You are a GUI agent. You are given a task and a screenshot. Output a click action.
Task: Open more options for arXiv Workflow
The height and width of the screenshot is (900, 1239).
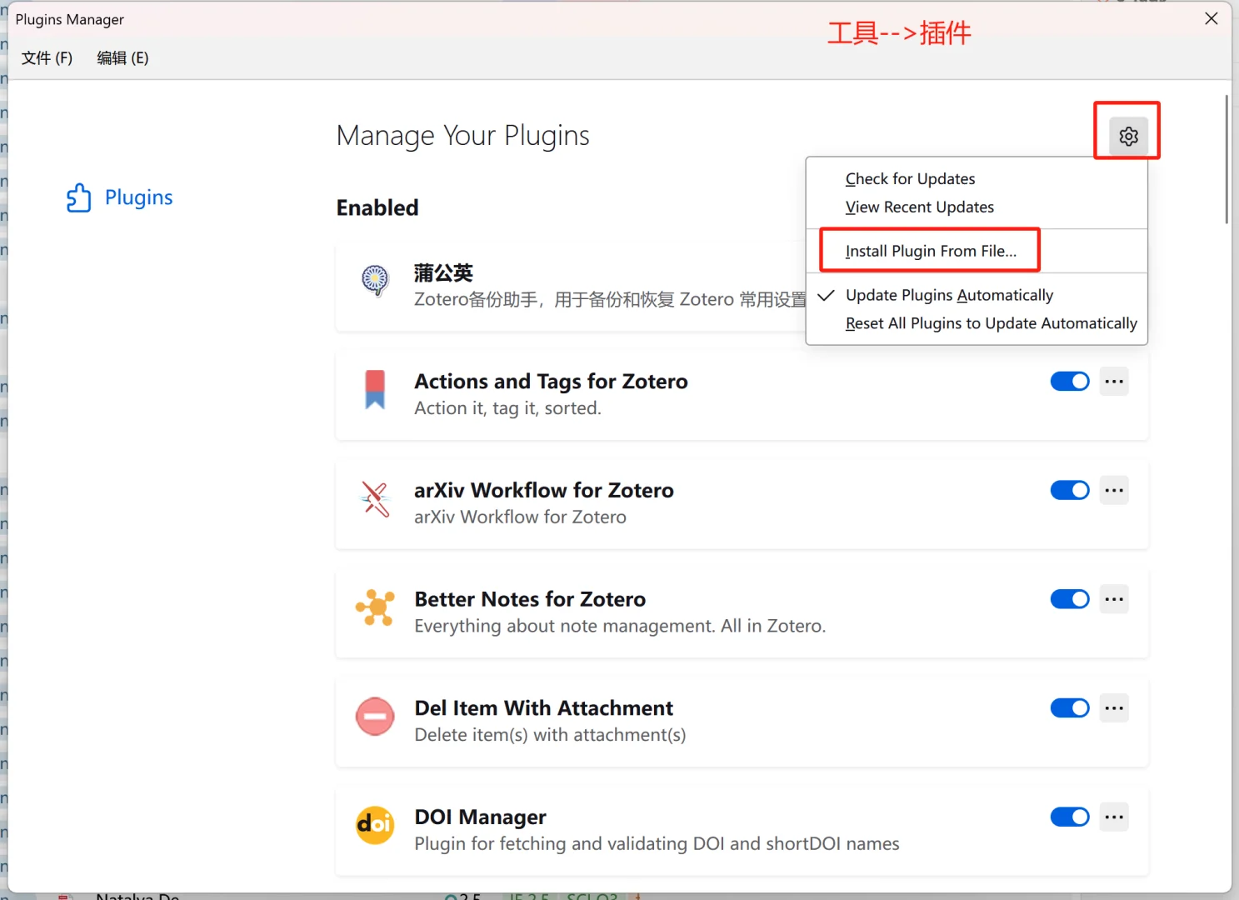coord(1114,490)
